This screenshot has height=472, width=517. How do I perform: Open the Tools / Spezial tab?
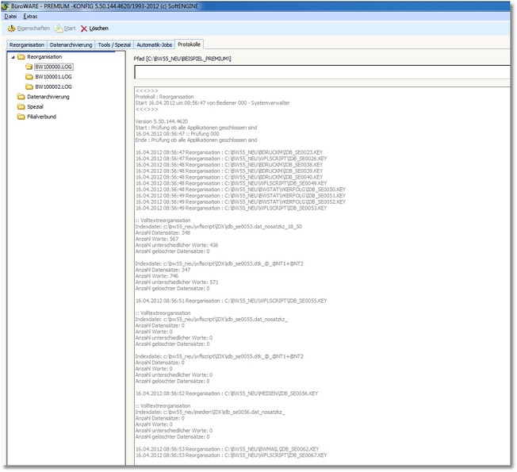tap(114, 45)
